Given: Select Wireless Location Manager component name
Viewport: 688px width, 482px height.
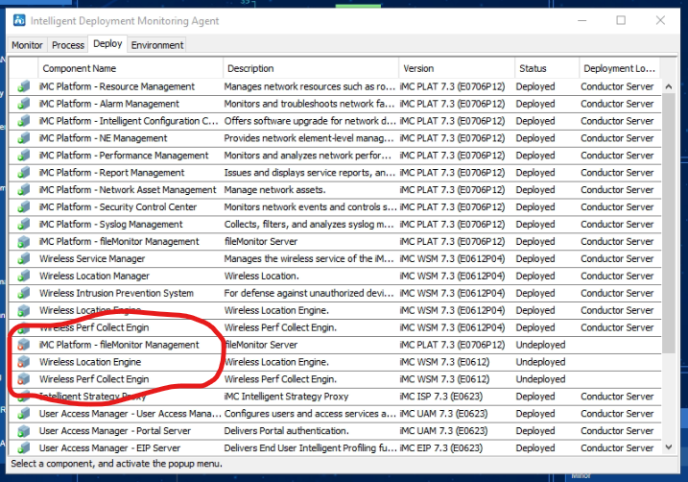Looking at the screenshot, I should click(94, 276).
